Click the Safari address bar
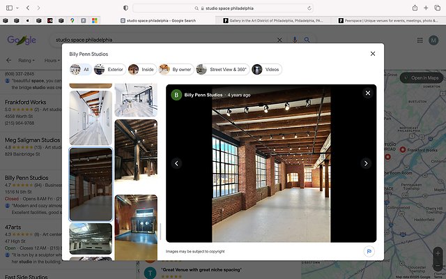Viewport: 446px width, 279px height. tap(222, 7)
